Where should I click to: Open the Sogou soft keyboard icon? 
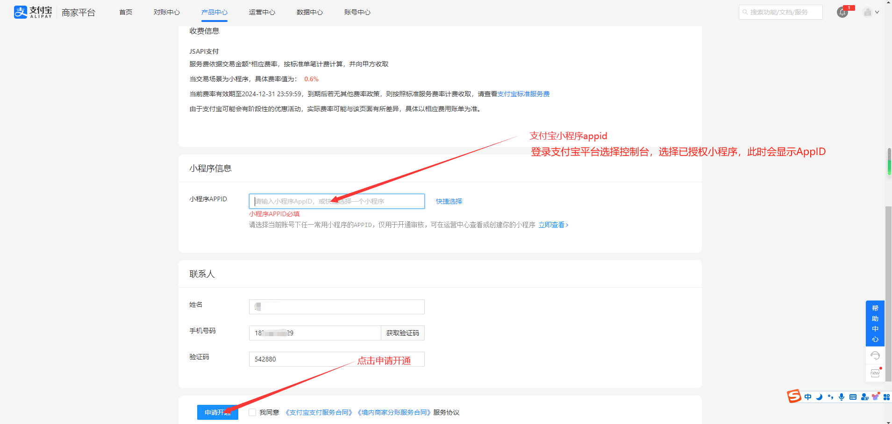pyautogui.click(x=853, y=397)
